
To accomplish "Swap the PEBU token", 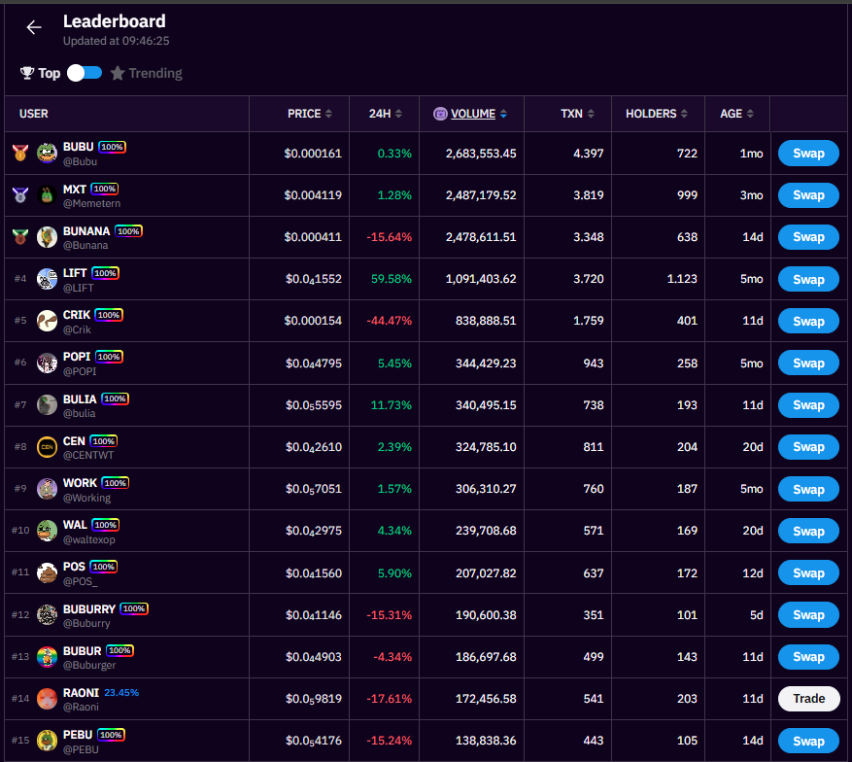I will pyautogui.click(x=808, y=741).
